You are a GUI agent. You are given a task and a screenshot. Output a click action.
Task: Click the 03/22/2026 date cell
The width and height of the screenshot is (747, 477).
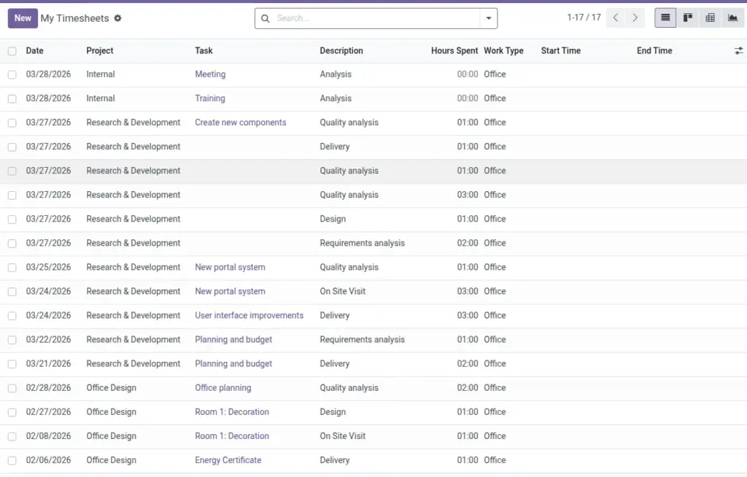click(x=48, y=340)
